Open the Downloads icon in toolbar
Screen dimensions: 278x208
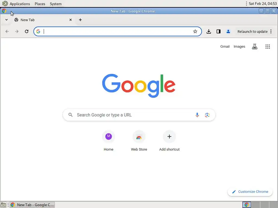(x=209, y=31)
